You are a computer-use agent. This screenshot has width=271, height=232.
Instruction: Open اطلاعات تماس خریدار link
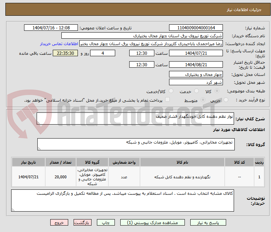click(x=59, y=44)
